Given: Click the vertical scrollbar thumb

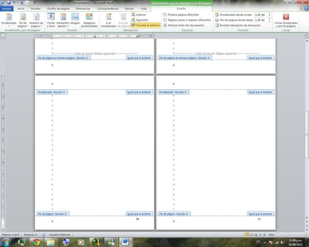Looking at the screenshot, I should tap(307, 134).
